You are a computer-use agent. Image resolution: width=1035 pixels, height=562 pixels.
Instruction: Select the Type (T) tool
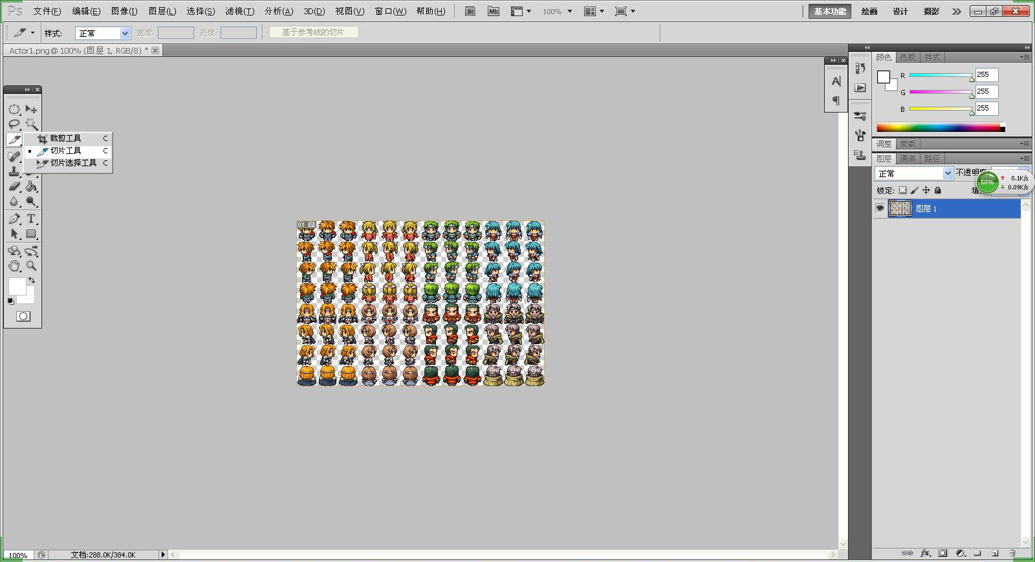(x=31, y=219)
